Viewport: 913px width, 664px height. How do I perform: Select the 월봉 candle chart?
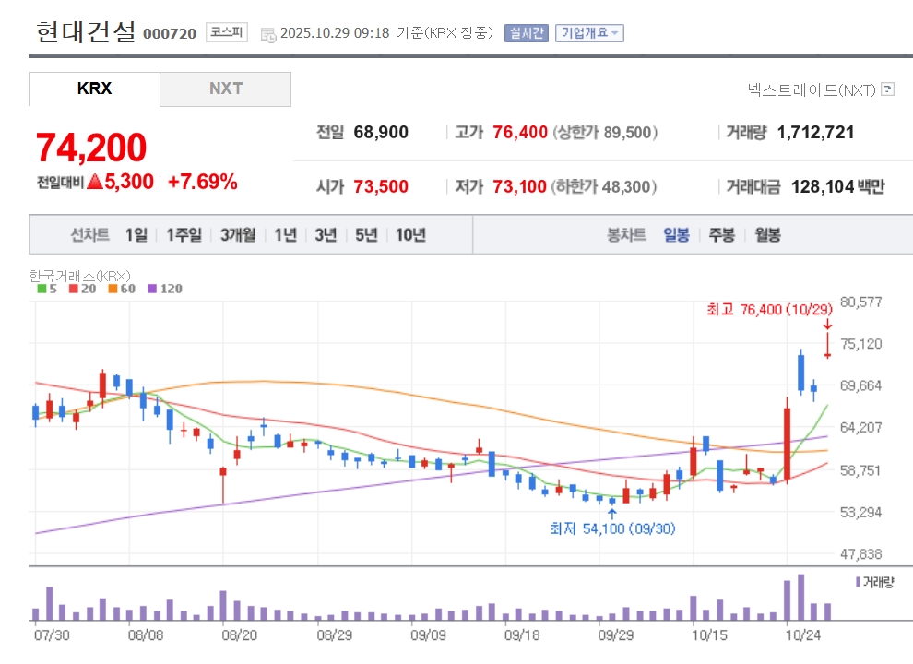pos(767,235)
